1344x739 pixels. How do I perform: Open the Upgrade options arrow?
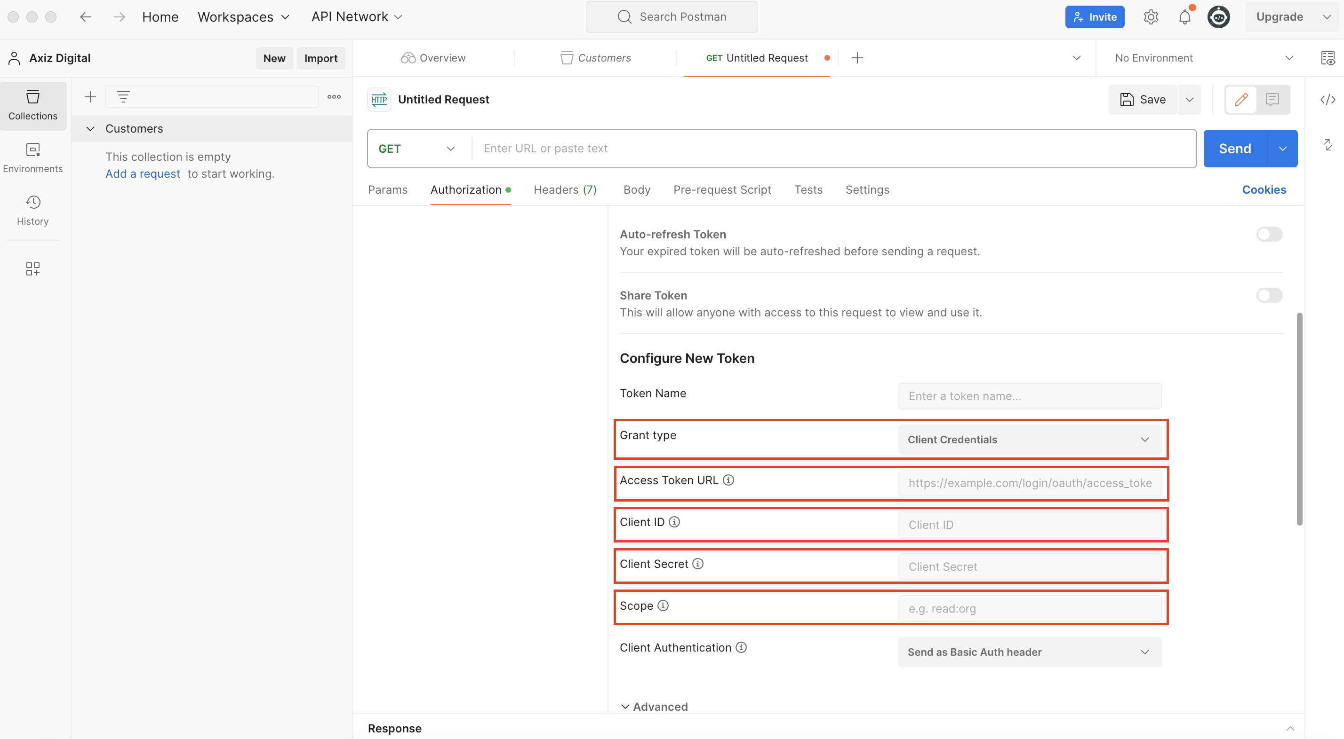tap(1327, 16)
